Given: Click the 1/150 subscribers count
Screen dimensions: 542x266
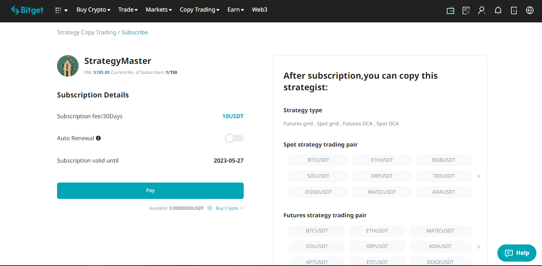Looking at the screenshot, I should click(x=171, y=73).
